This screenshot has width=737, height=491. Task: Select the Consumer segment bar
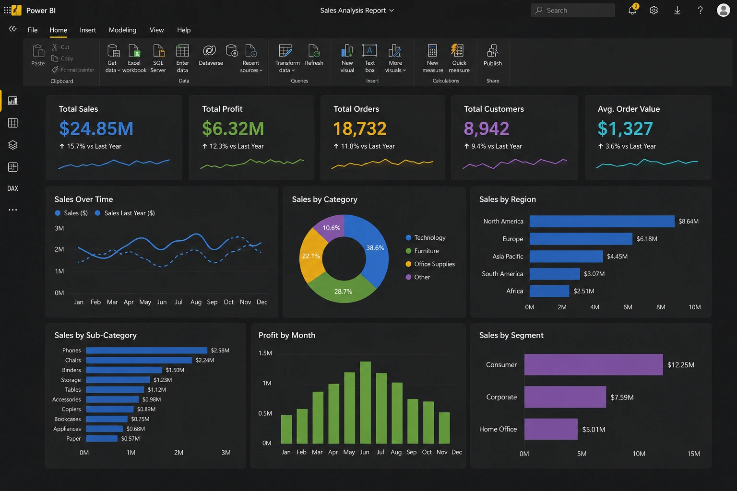(594, 364)
